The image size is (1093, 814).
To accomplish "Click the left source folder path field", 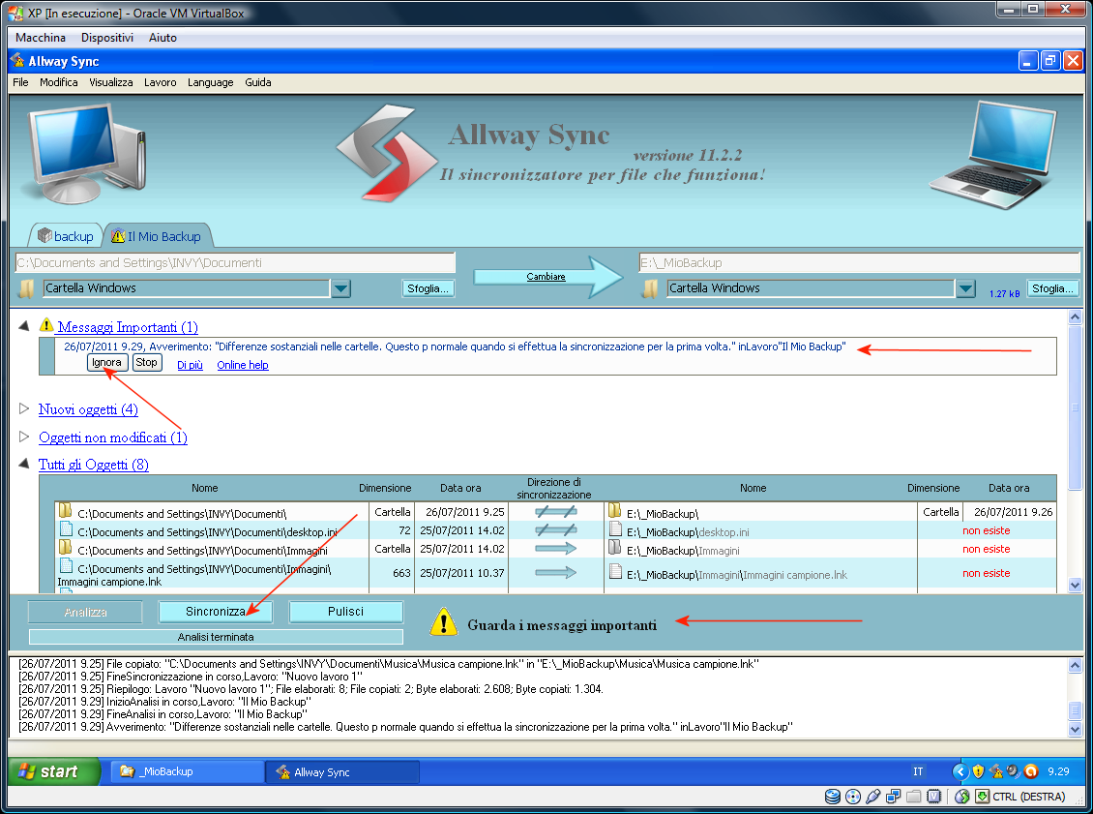I will click(235, 263).
